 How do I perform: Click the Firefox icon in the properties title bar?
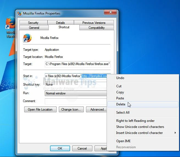(x=20, y=13)
